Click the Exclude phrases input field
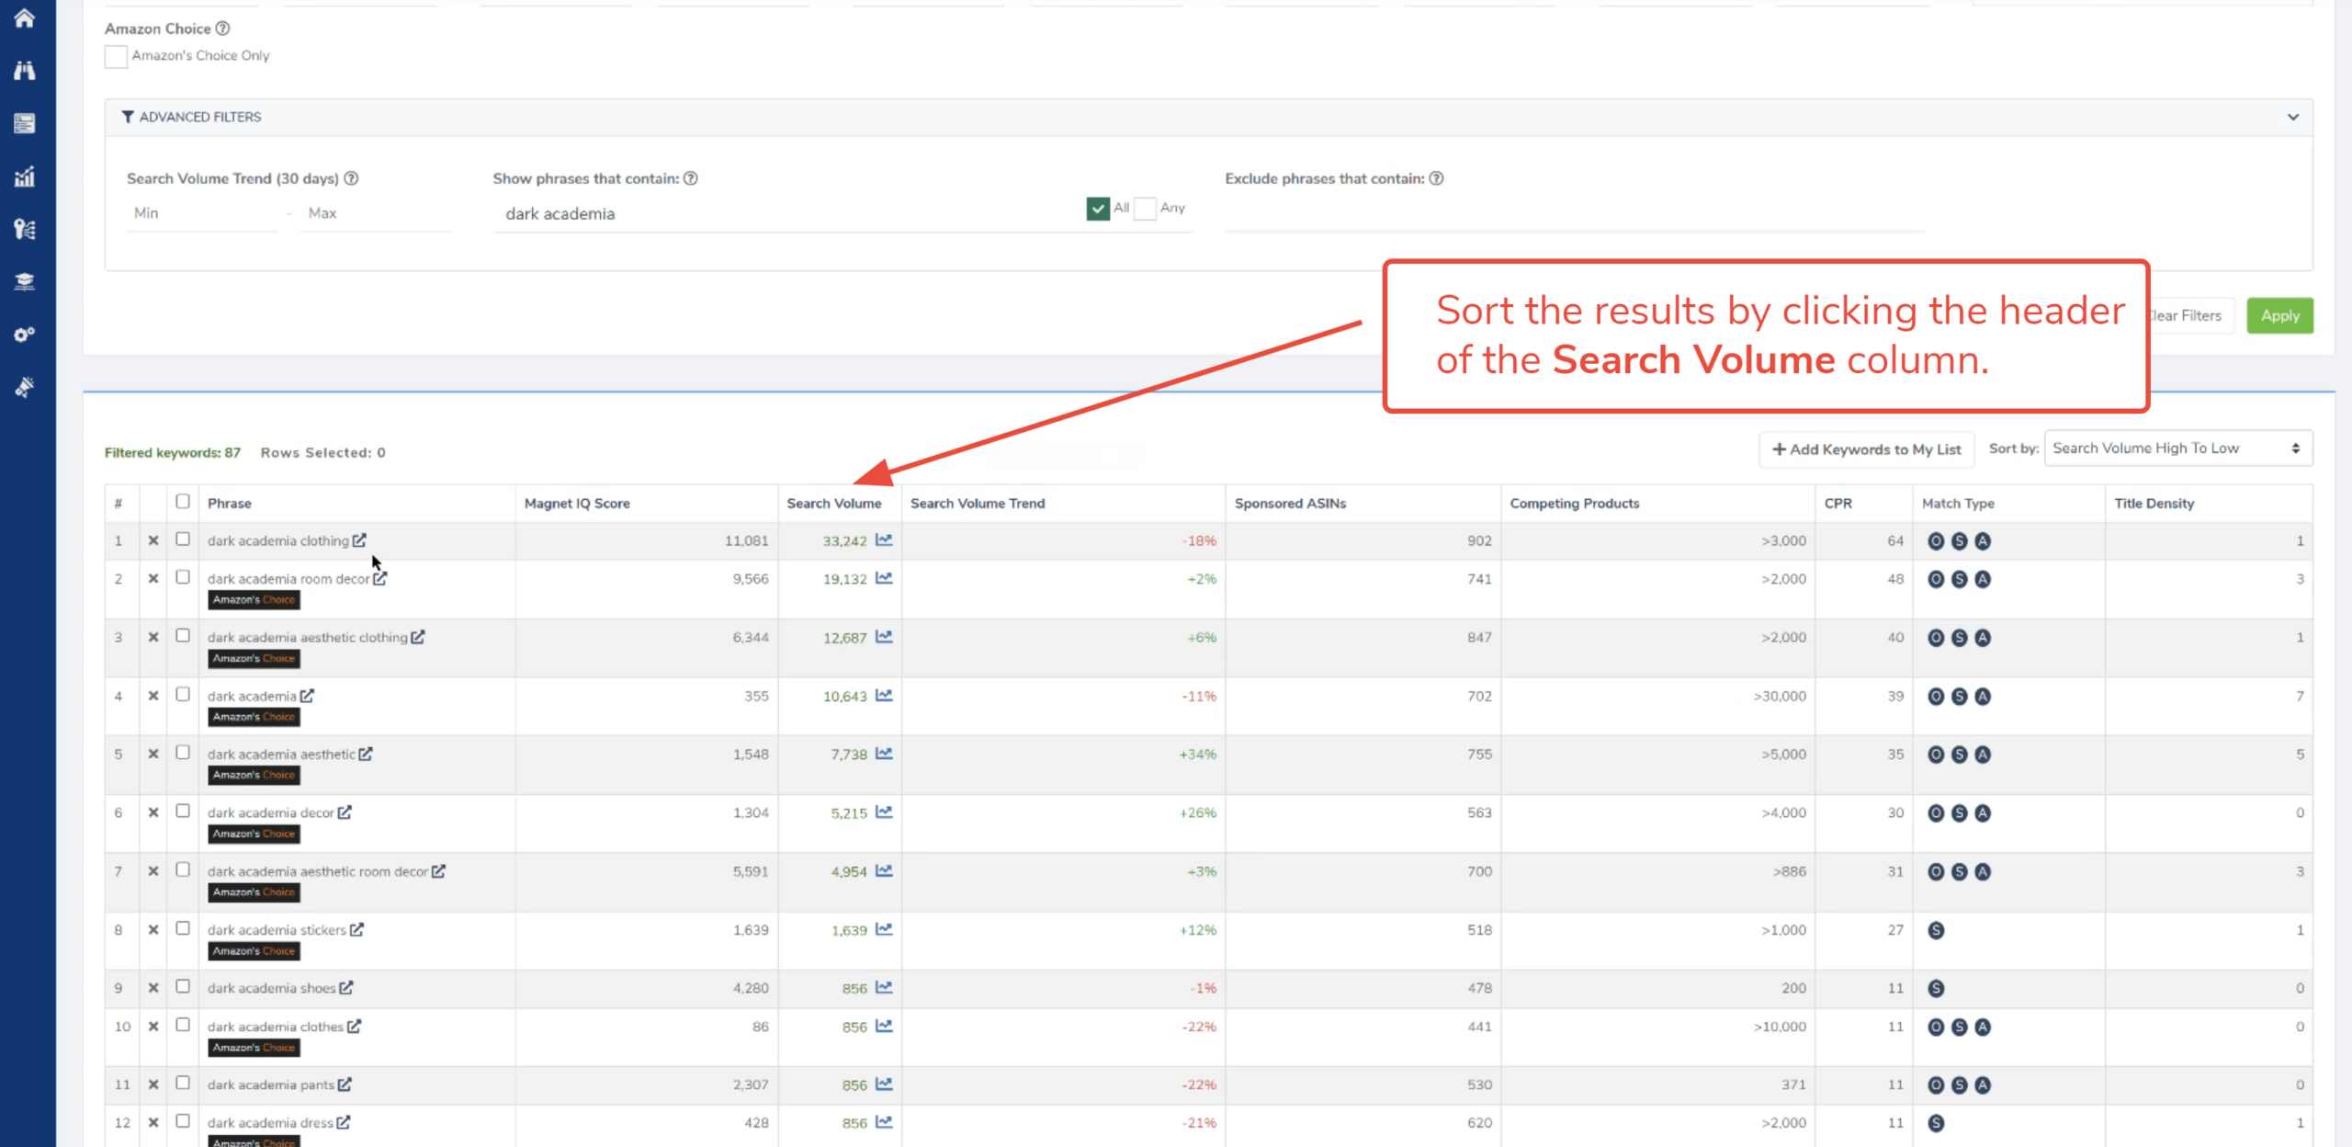This screenshot has height=1147, width=2352. pos(1573,214)
